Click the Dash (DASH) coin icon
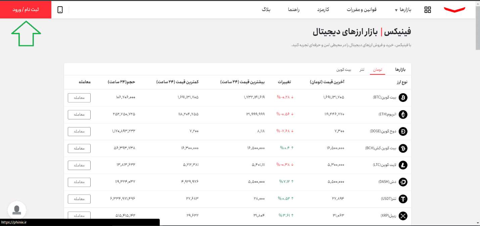Viewport: 480px width, 226px height. pos(403,182)
